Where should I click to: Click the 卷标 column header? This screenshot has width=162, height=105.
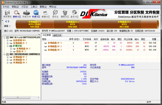point(55,39)
